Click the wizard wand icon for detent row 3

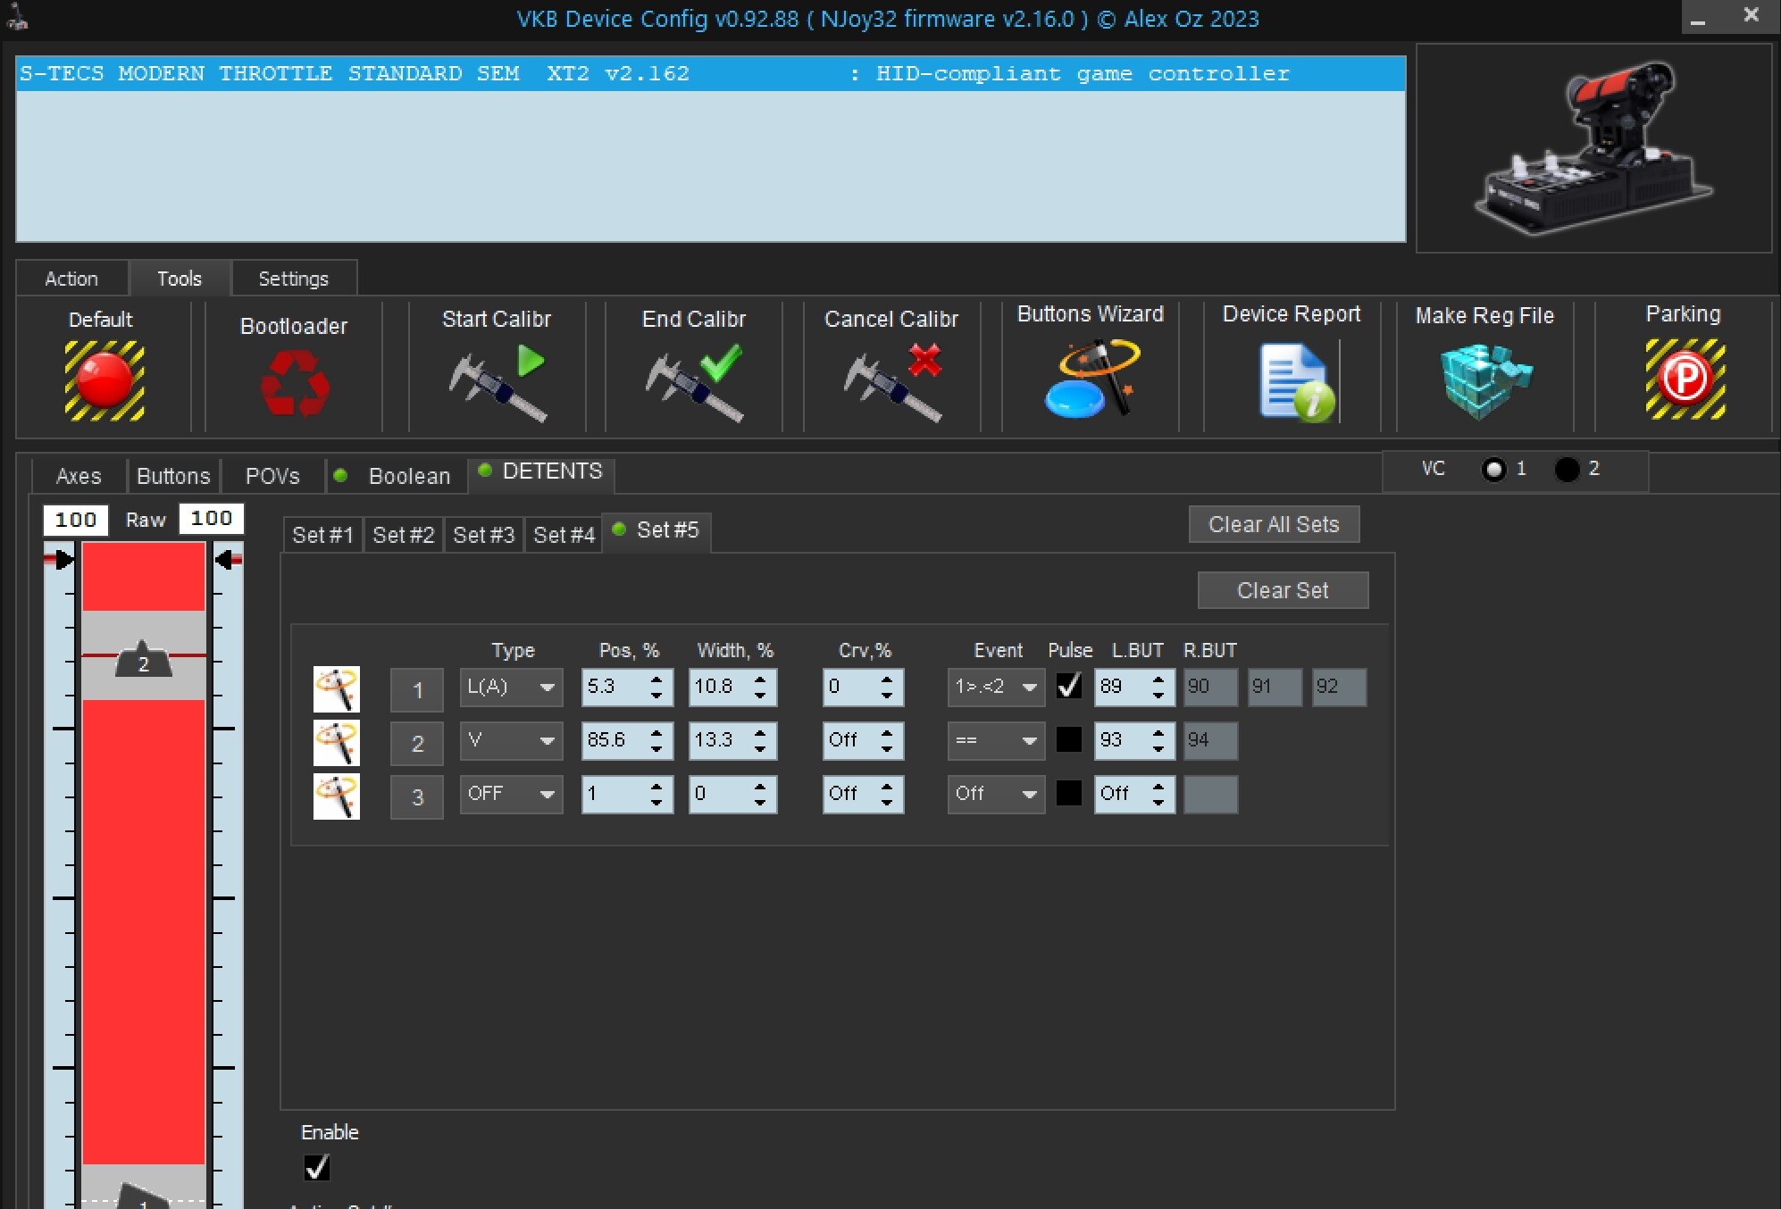coord(337,796)
